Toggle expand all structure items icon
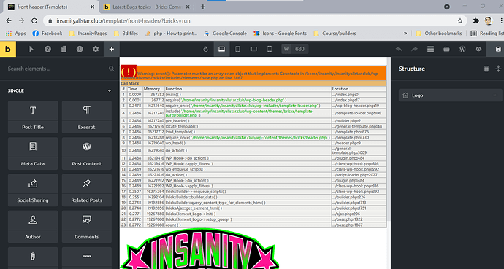 coord(498,69)
